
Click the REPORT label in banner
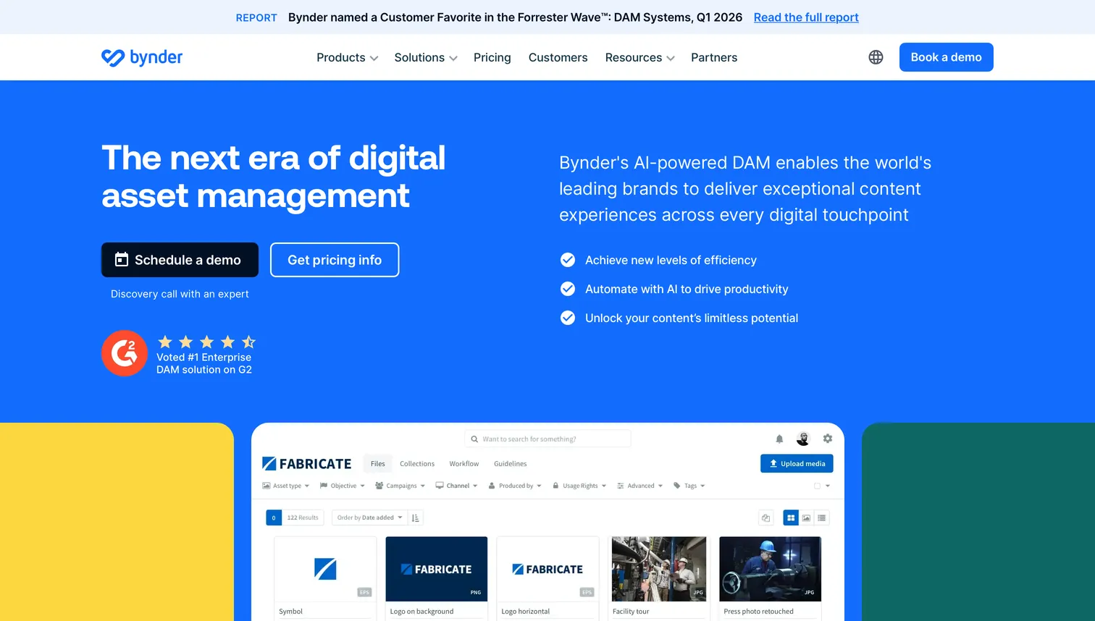click(256, 17)
